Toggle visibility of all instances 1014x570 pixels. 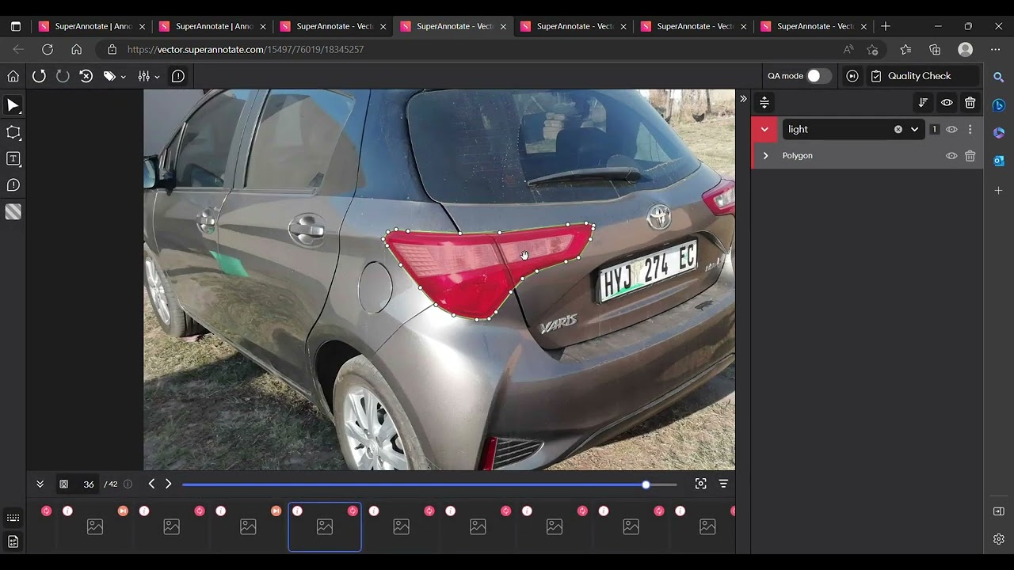click(947, 102)
